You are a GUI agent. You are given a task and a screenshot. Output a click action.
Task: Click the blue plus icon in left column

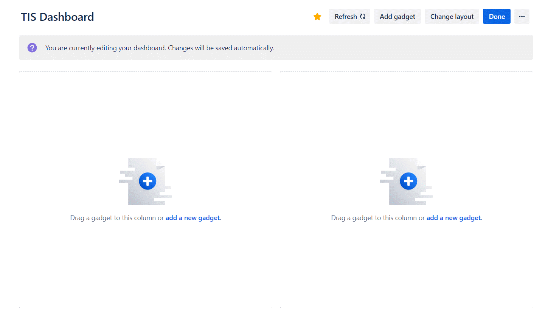click(147, 181)
